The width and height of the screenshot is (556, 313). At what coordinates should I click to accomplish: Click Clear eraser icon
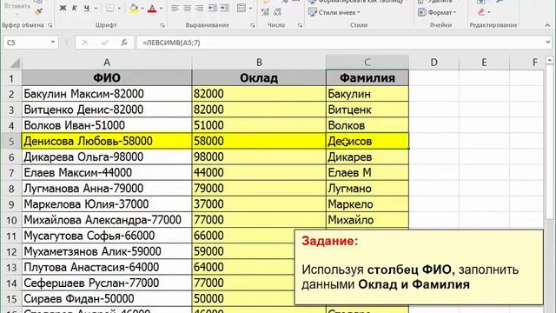[x=480, y=12]
